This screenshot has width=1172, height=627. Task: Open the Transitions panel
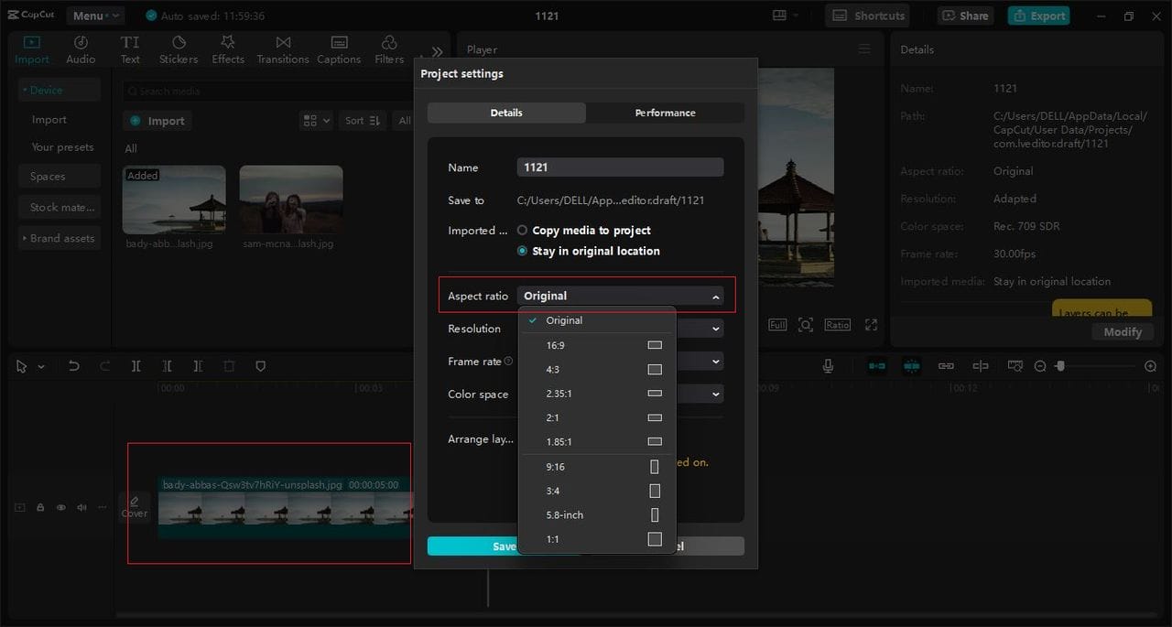[282, 48]
